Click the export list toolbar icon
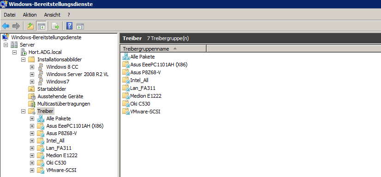The height and width of the screenshot is (177, 381). tap(56, 26)
